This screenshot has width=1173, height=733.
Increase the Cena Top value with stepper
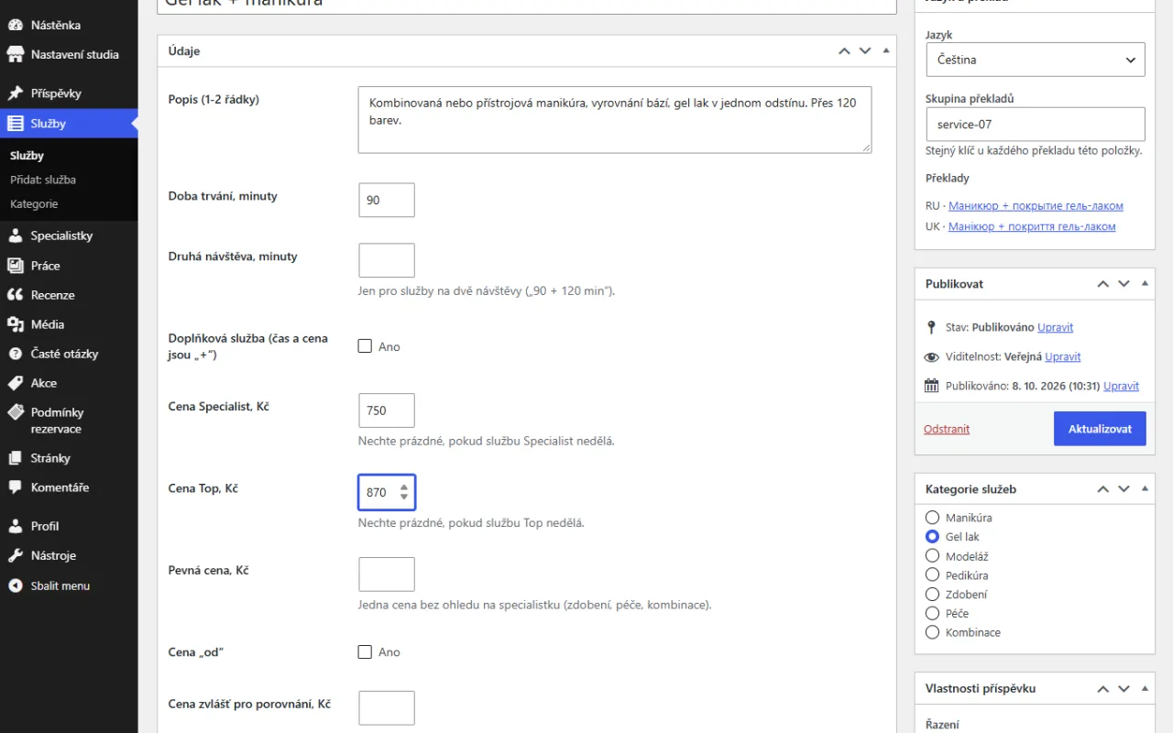404,487
